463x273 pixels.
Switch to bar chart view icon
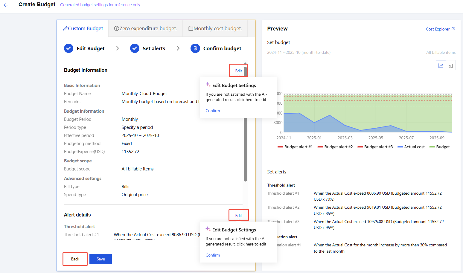[450, 65]
